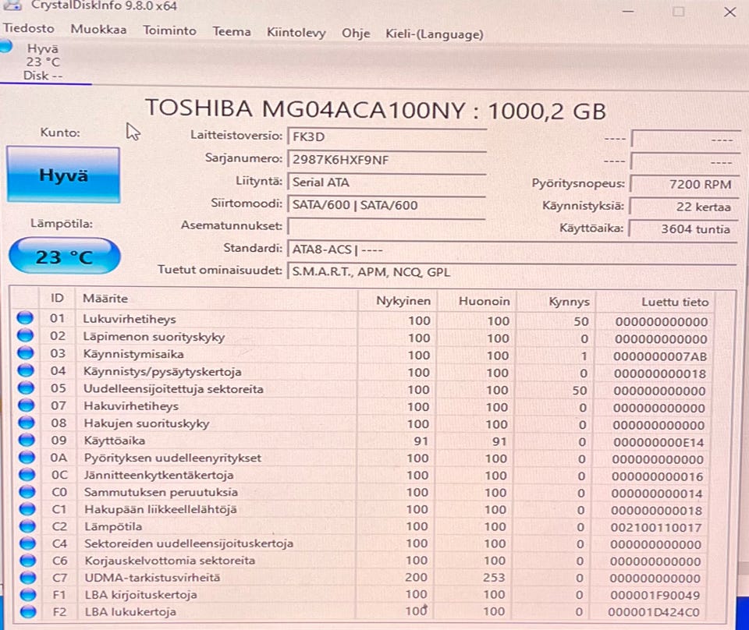Image resolution: width=749 pixels, height=630 pixels.
Task: Click status icon for Lämpötila attribute row
Action: point(28,526)
